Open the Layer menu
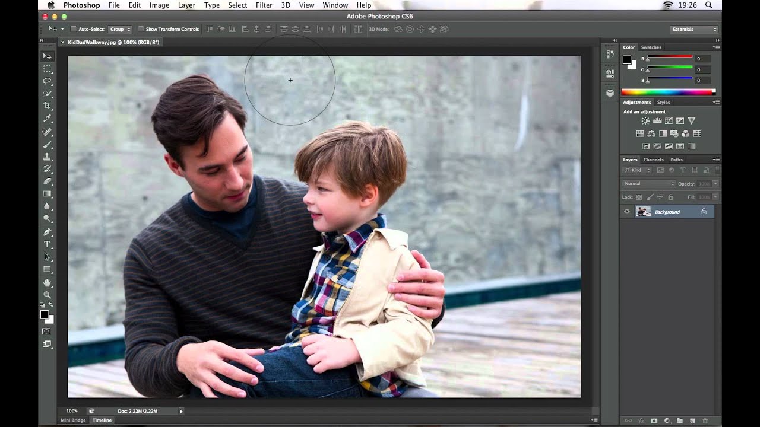760x427 pixels. coord(186,5)
